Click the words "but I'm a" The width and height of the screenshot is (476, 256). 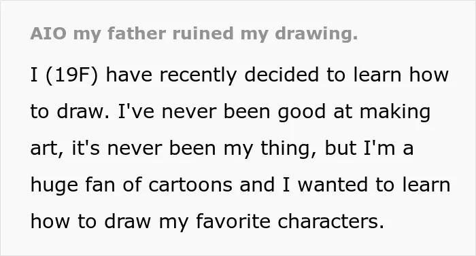369,148
